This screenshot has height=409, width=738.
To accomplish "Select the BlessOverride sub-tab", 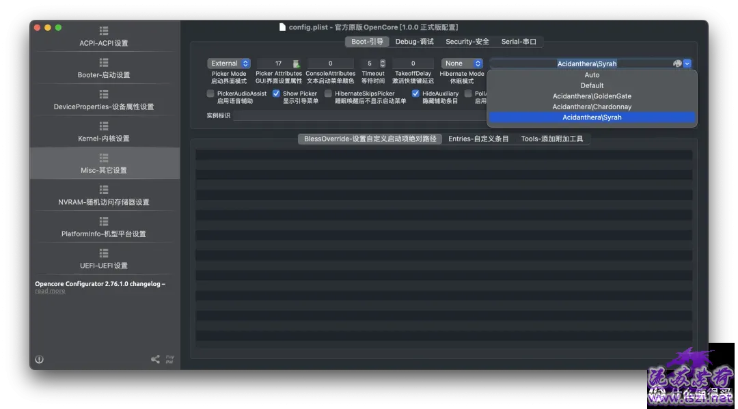I will (x=370, y=139).
